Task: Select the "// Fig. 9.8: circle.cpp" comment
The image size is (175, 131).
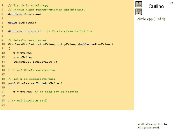Action: (28, 5)
